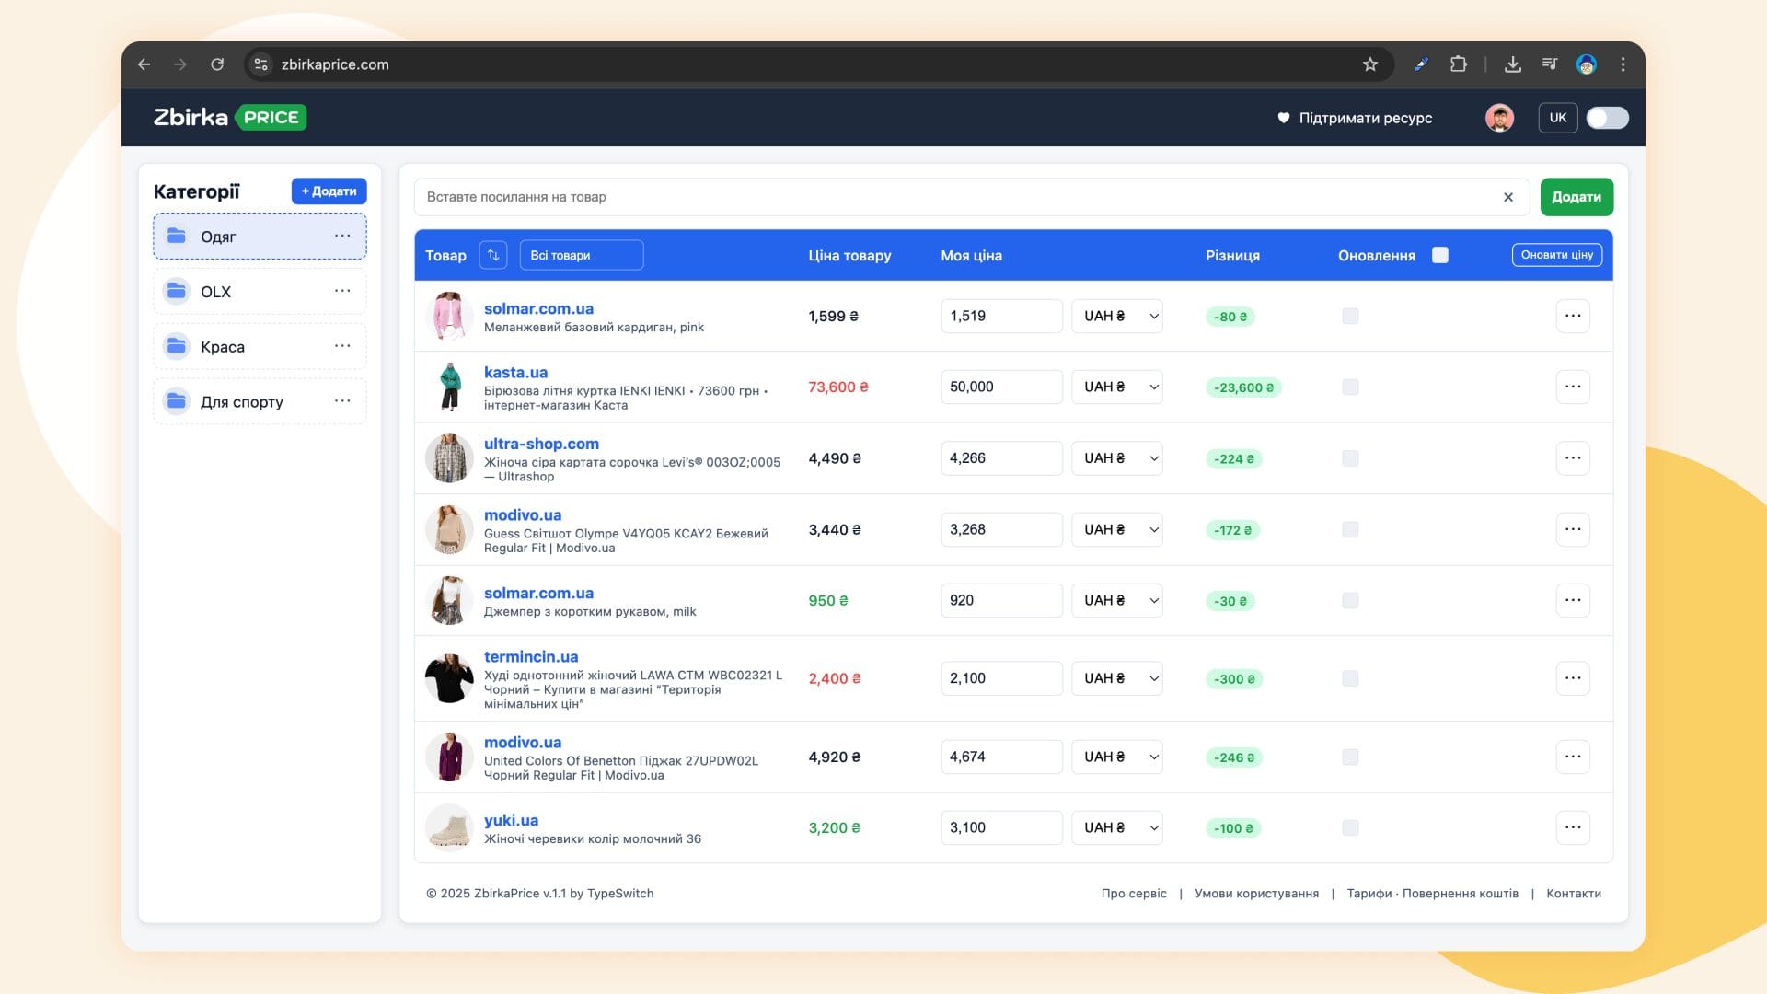Open UAH currency dropdown for solmar cardigan
The width and height of the screenshot is (1767, 994).
coord(1116,316)
